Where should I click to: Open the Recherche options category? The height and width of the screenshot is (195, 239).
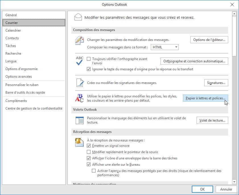point(34,53)
